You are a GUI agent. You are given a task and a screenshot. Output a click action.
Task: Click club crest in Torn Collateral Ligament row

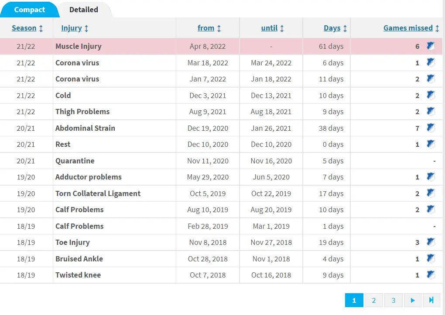pyautogui.click(x=431, y=193)
